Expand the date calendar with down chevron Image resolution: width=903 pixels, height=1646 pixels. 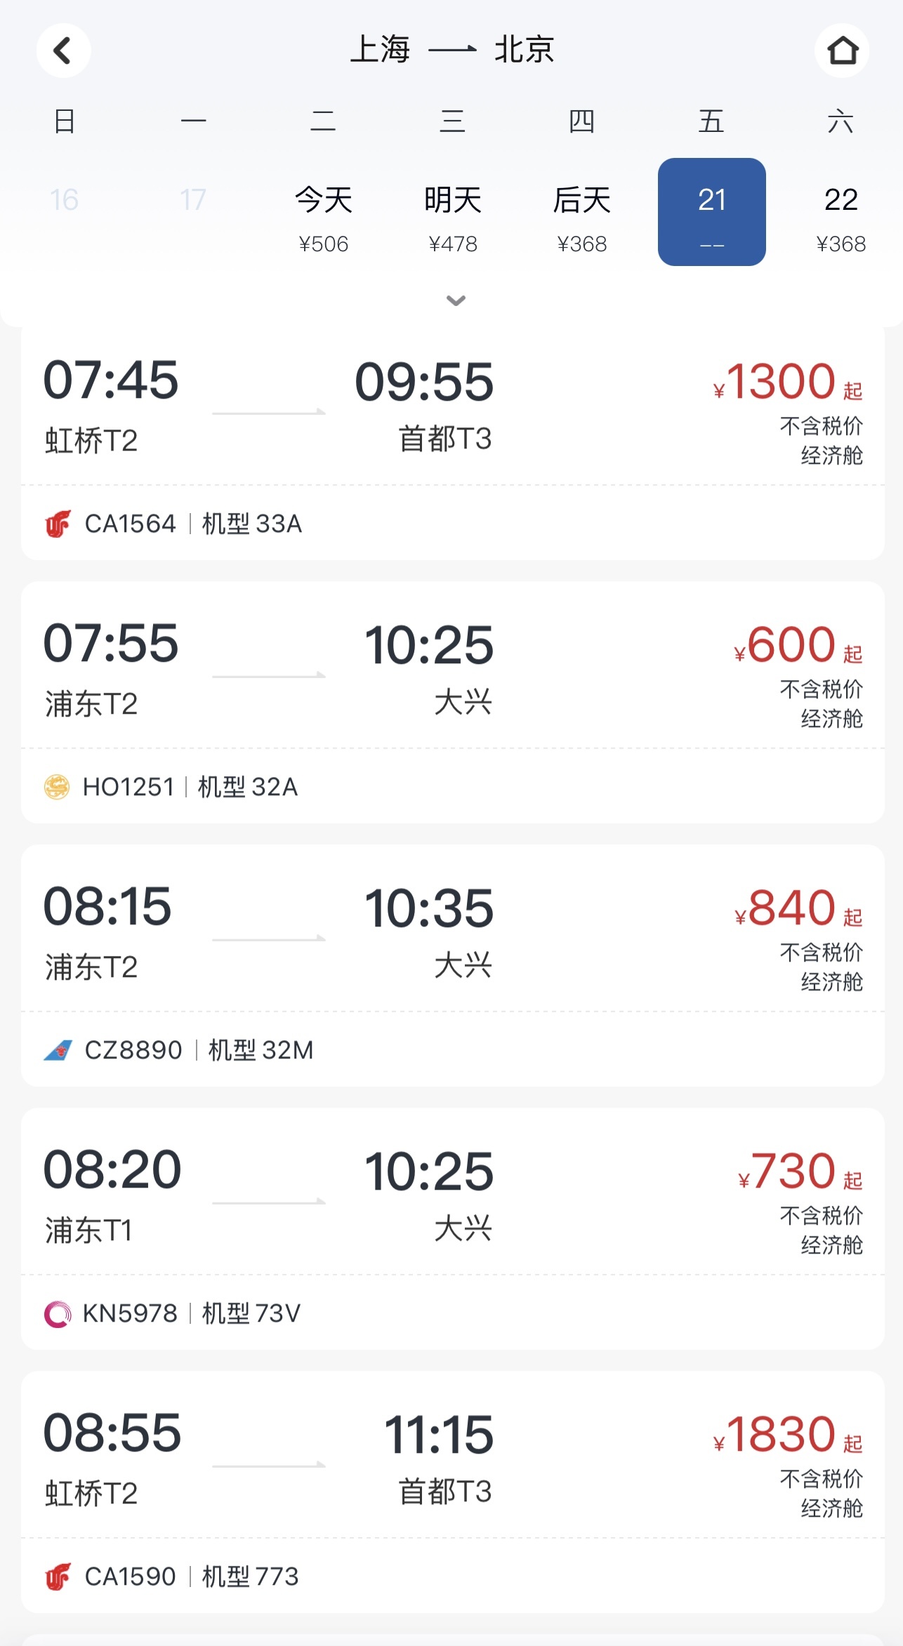point(456,301)
